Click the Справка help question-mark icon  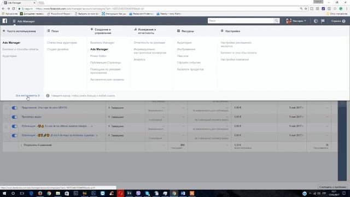point(344,21)
